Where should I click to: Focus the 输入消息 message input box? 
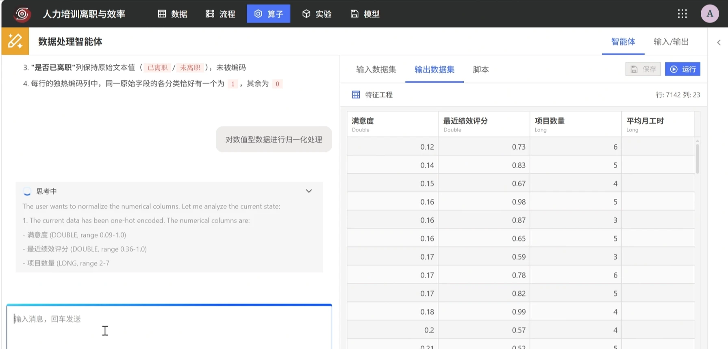click(169, 327)
